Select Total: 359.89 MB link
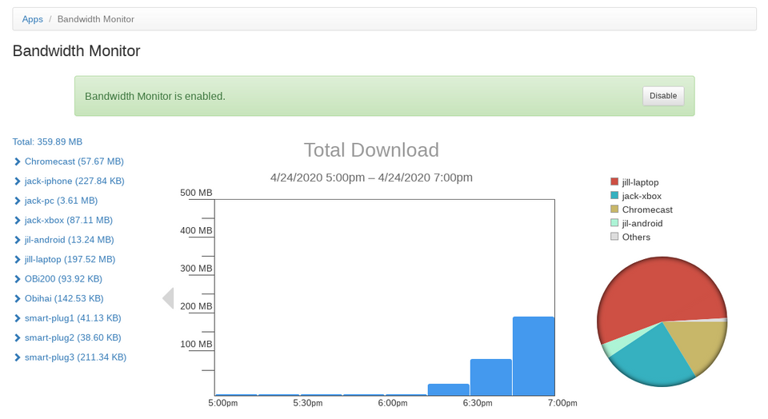Screen dimensions: 768x419 pos(47,142)
